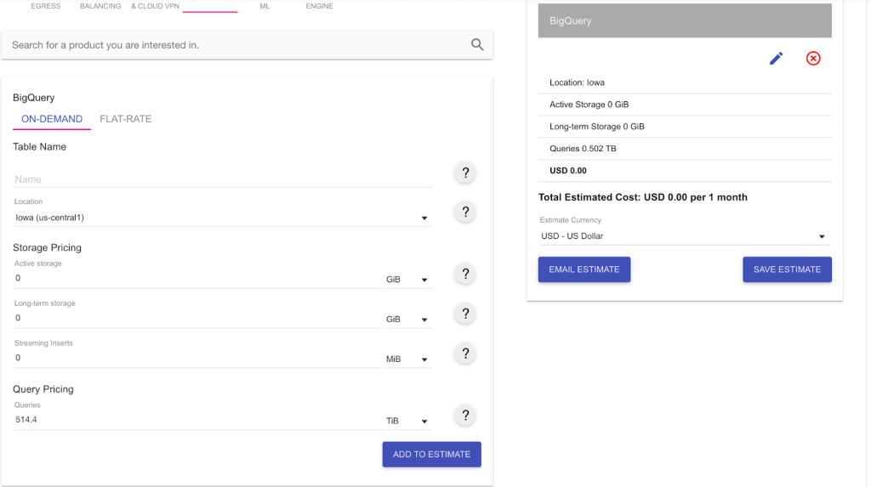Click the Queries value 514.4 field
Image resolution: width=871 pixels, height=487 pixels.
[197, 420]
